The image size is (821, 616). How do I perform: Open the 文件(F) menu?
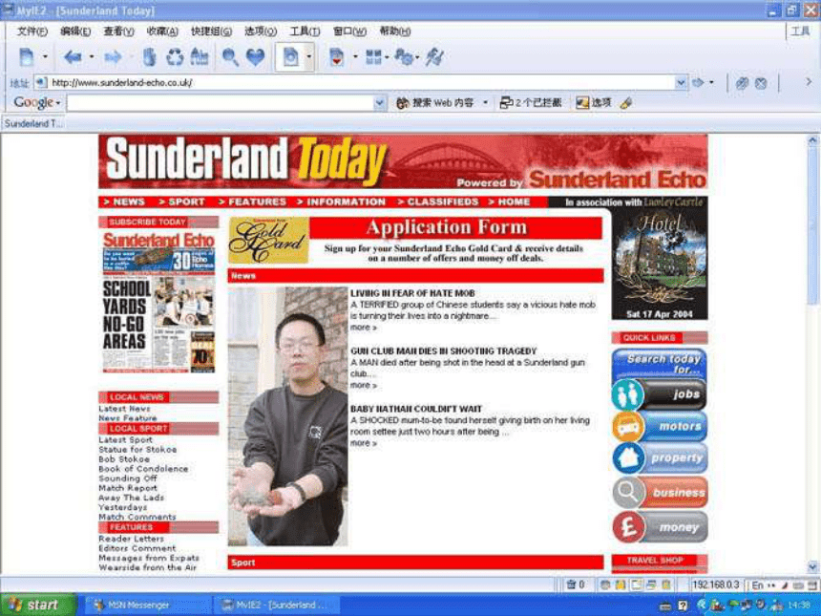click(x=32, y=32)
